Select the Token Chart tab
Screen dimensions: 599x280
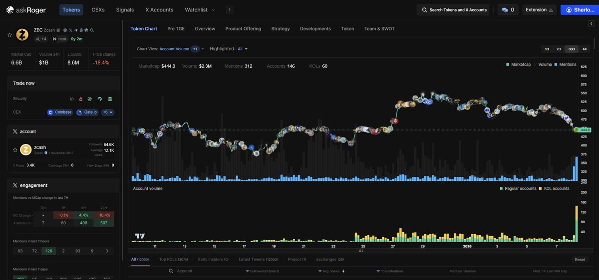tap(144, 29)
